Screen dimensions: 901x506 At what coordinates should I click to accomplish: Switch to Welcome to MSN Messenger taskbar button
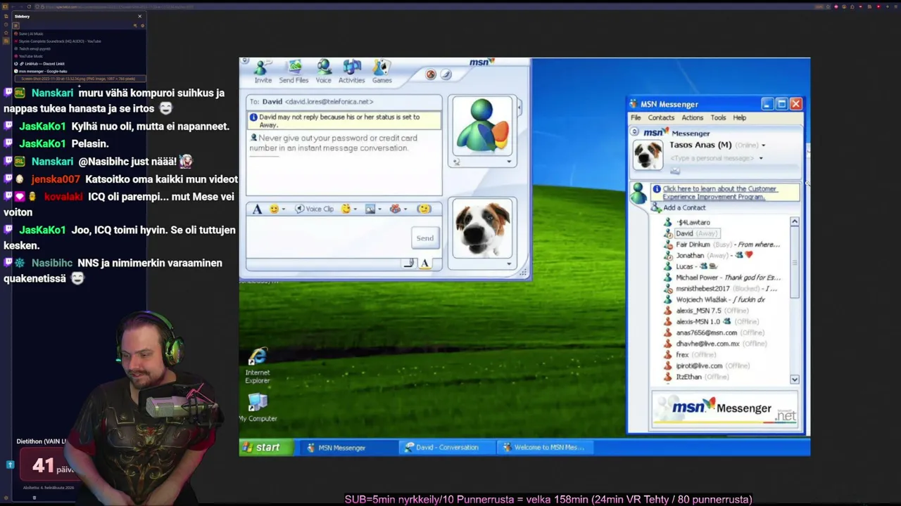pos(543,448)
